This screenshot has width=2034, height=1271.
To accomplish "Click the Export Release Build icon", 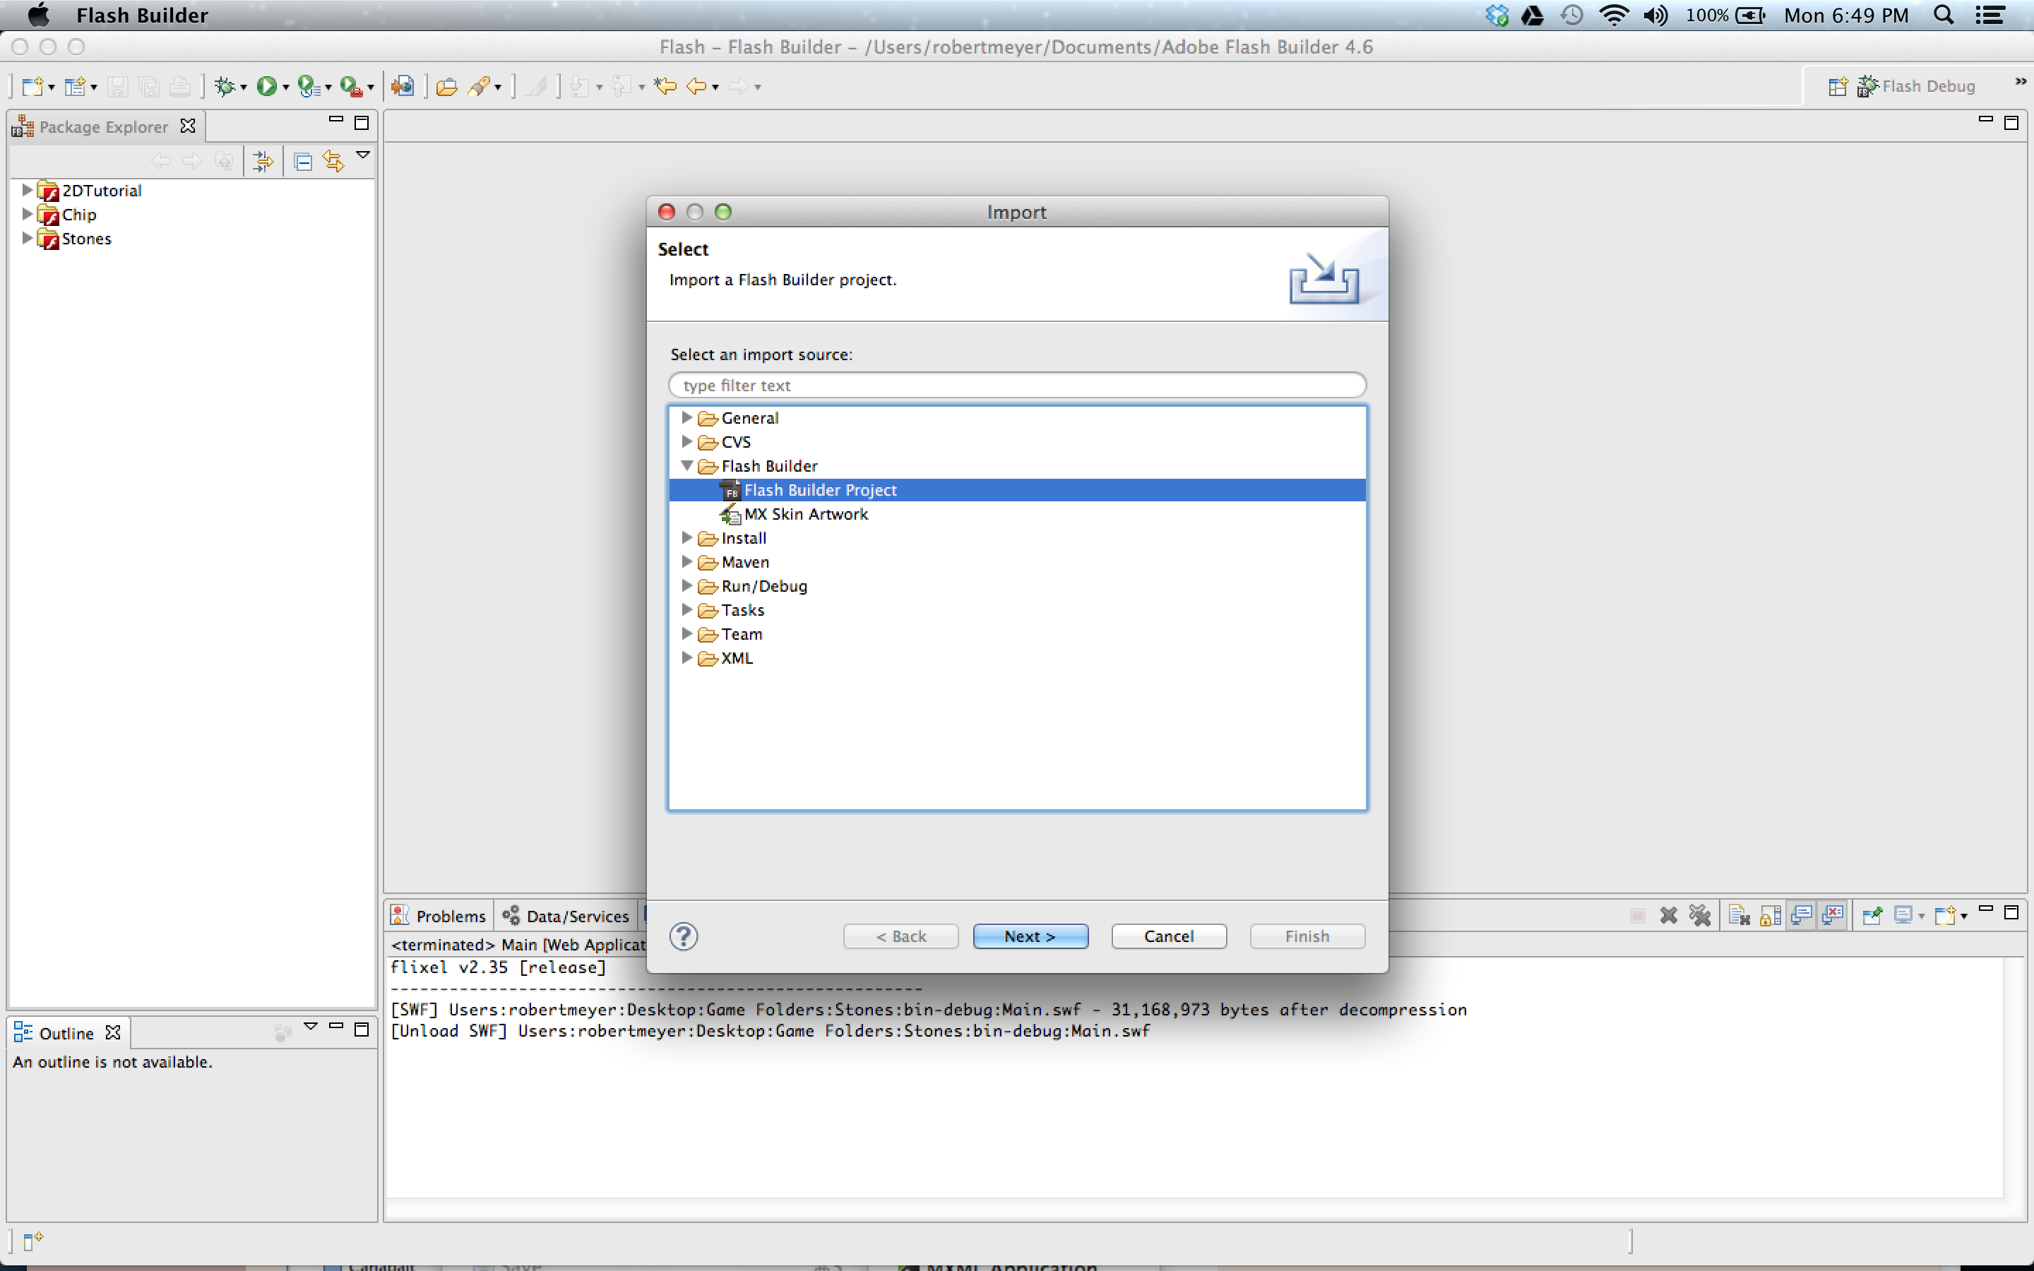I will 403,85.
